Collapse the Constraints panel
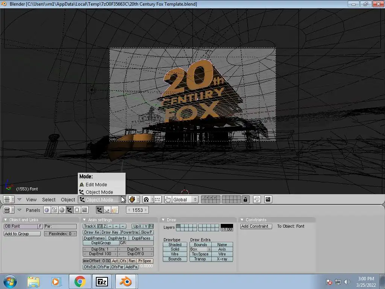 pyautogui.click(x=242, y=220)
